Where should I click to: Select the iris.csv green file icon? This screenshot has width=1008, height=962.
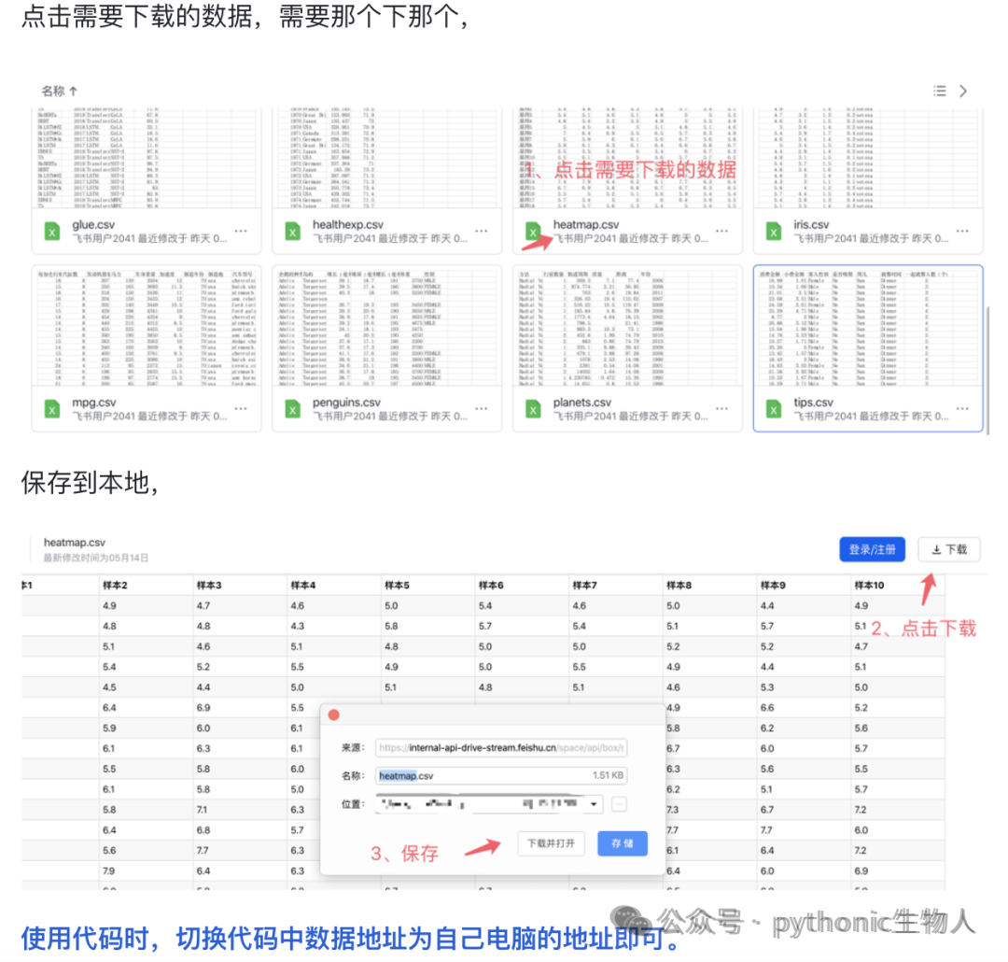774,231
